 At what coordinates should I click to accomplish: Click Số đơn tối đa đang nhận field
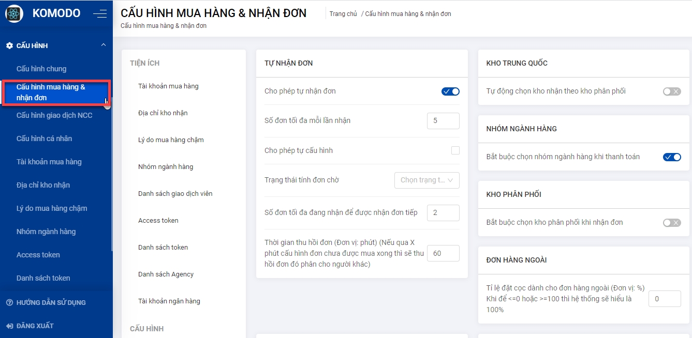point(443,212)
